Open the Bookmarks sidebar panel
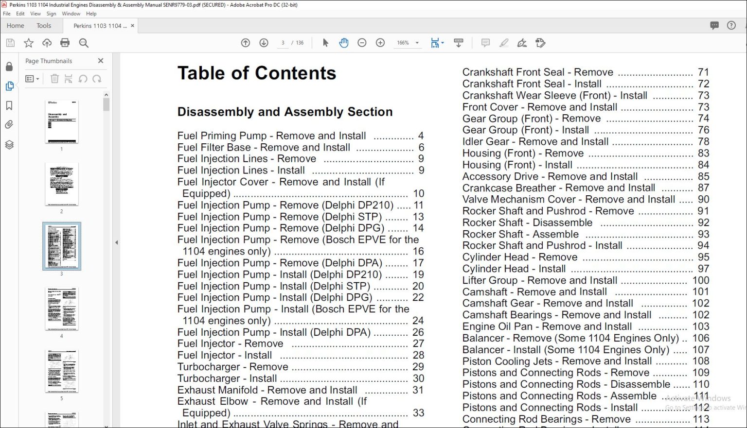747x428 pixels. click(x=9, y=105)
